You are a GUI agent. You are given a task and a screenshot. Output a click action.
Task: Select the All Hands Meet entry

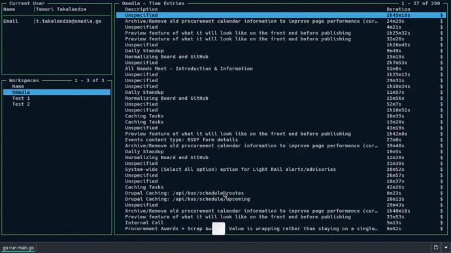[281, 68]
